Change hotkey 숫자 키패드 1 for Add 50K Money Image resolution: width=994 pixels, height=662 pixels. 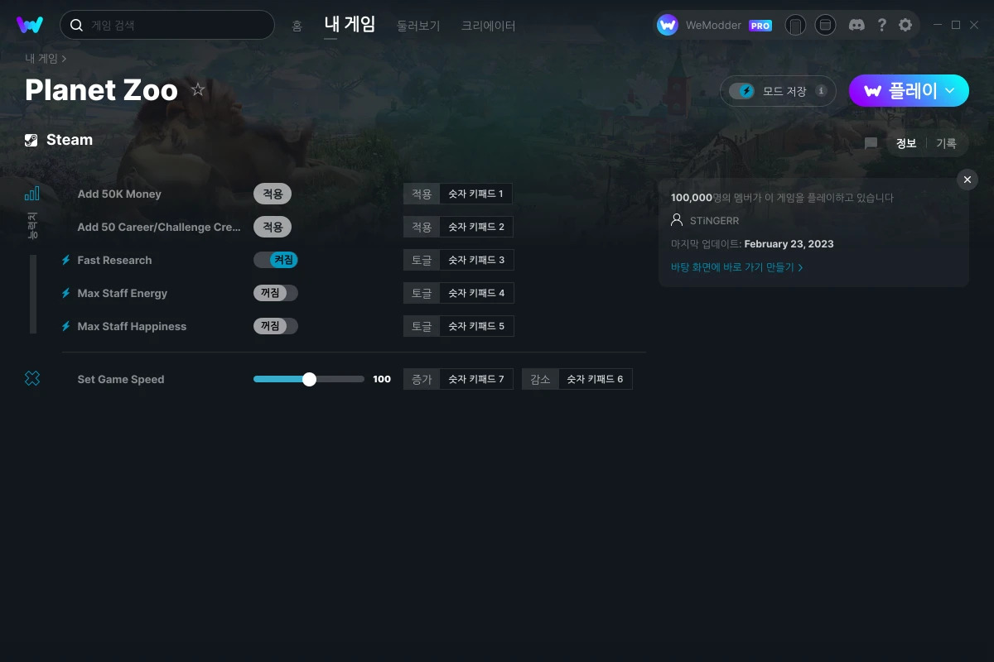[x=475, y=194]
